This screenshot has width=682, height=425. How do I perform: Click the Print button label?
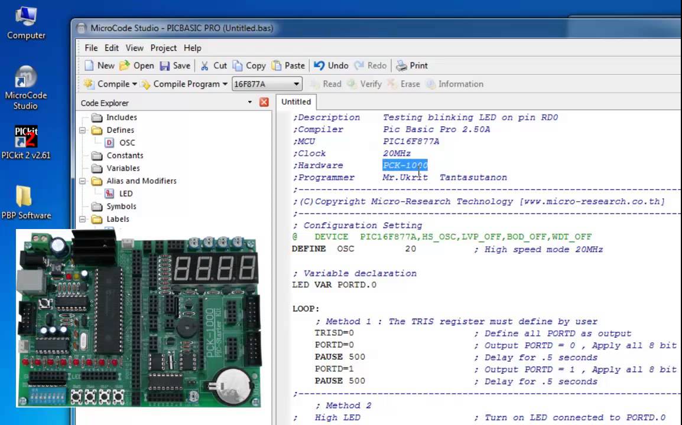418,66
